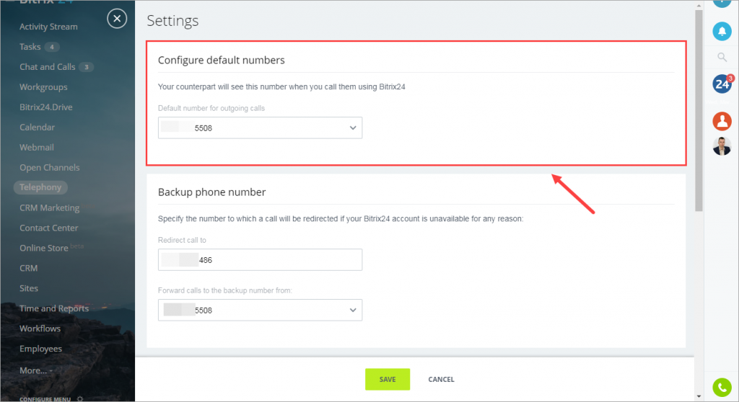Go to Chat and Calls
The image size is (739, 402).
tap(47, 67)
